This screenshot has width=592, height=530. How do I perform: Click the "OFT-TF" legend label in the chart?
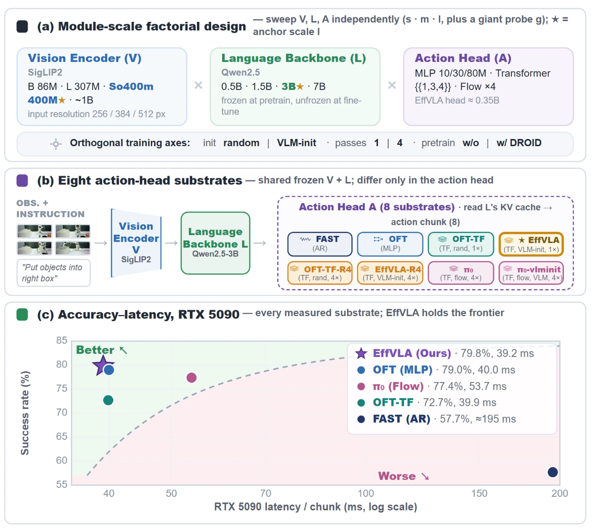coord(393,402)
